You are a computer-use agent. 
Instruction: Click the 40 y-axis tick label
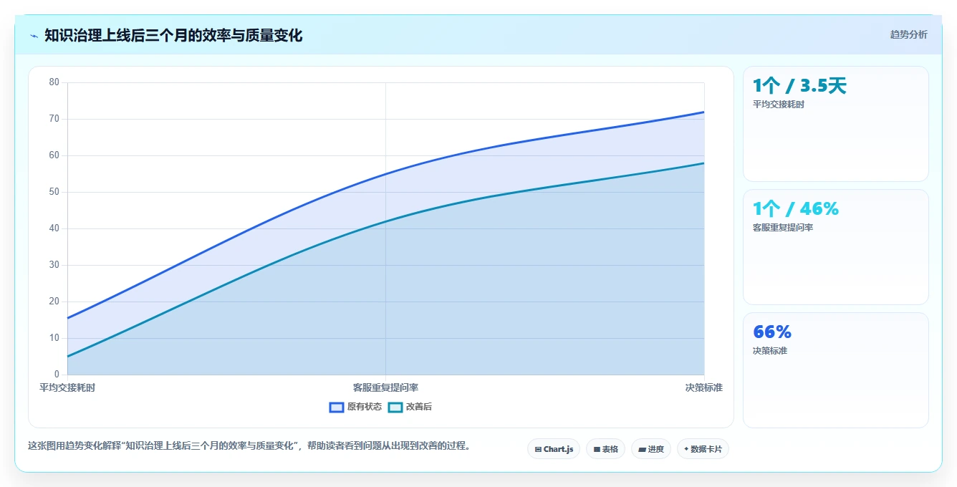pos(54,228)
